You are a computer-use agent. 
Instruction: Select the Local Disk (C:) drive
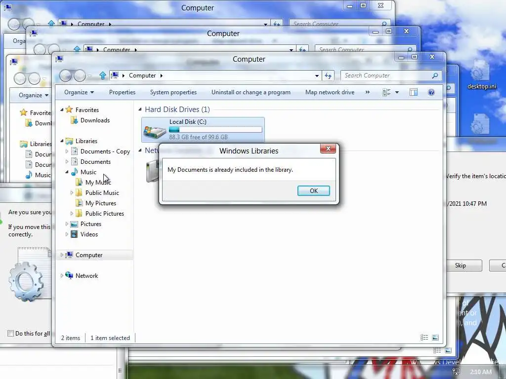click(203, 130)
